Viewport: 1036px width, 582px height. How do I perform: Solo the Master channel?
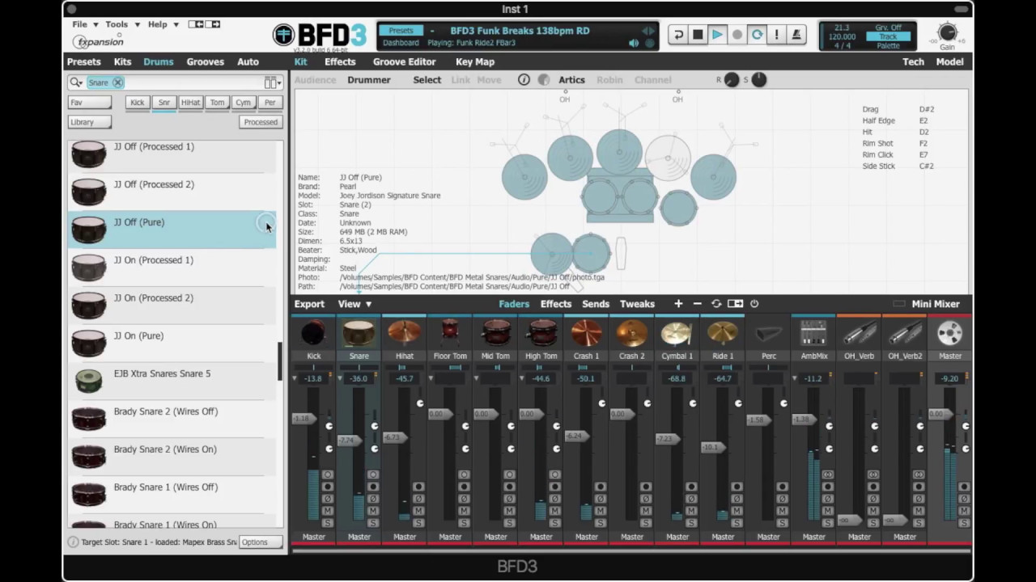click(964, 523)
